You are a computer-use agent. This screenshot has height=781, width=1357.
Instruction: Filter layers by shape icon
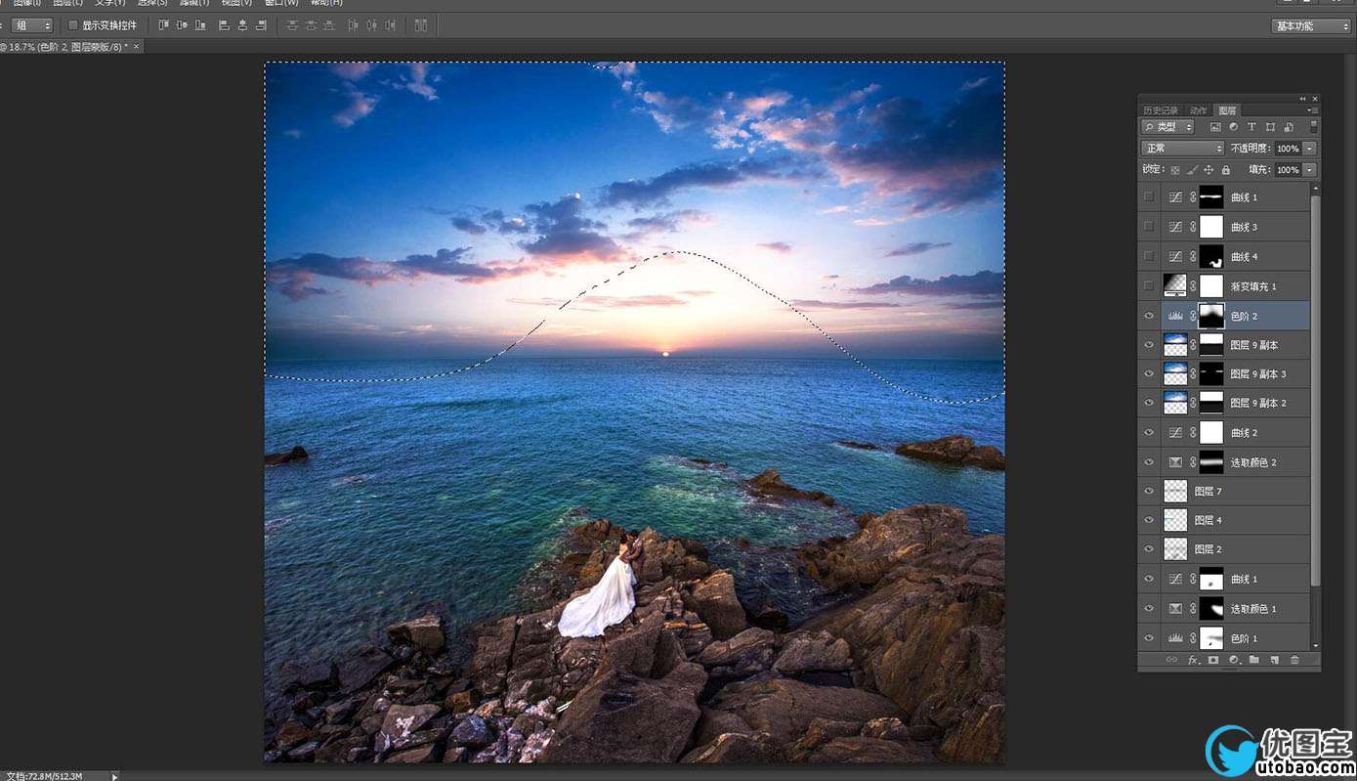click(x=1270, y=127)
